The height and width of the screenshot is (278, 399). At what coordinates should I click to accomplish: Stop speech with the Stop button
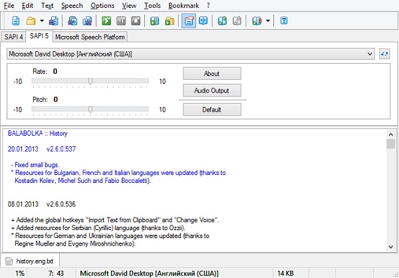click(136, 21)
